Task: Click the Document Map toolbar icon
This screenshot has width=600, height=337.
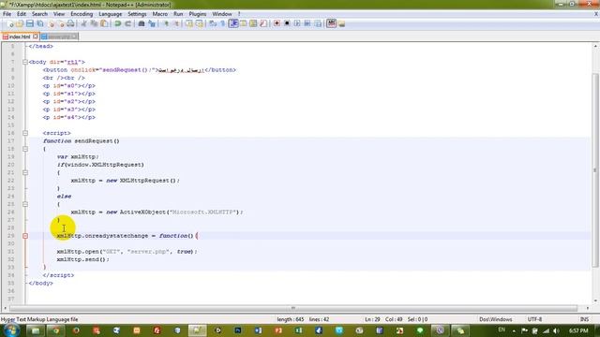Action: tap(253, 23)
